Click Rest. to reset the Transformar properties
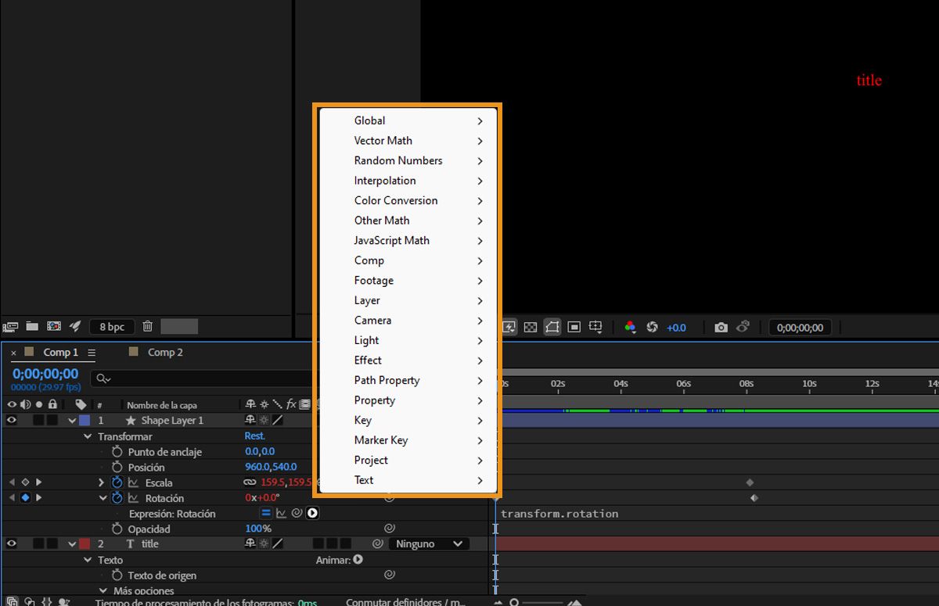The width and height of the screenshot is (939, 606). 255,436
